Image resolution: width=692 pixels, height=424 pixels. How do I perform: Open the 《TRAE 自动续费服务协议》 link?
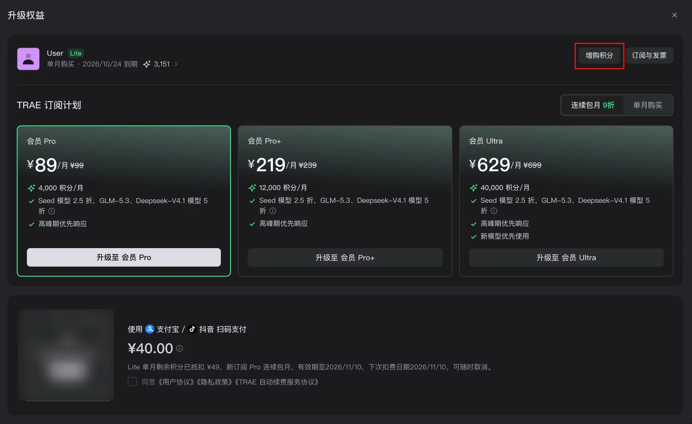click(x=277, y=382)
